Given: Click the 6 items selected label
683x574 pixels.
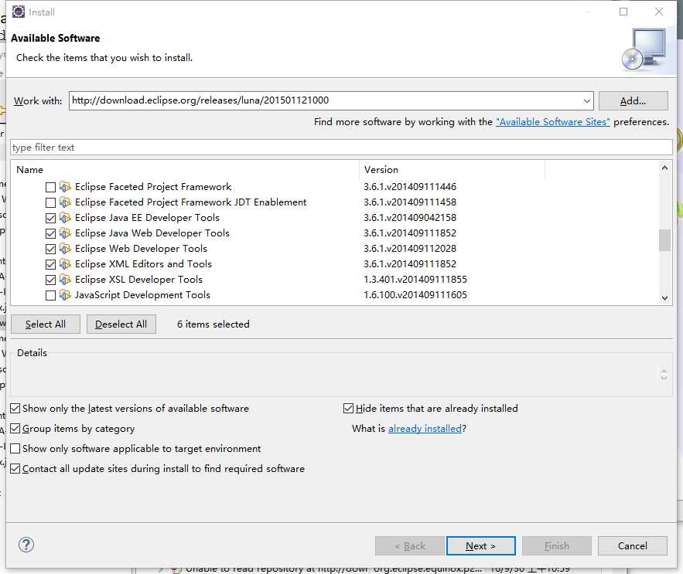Looking at the screenshot, I should tap(213, 324).
